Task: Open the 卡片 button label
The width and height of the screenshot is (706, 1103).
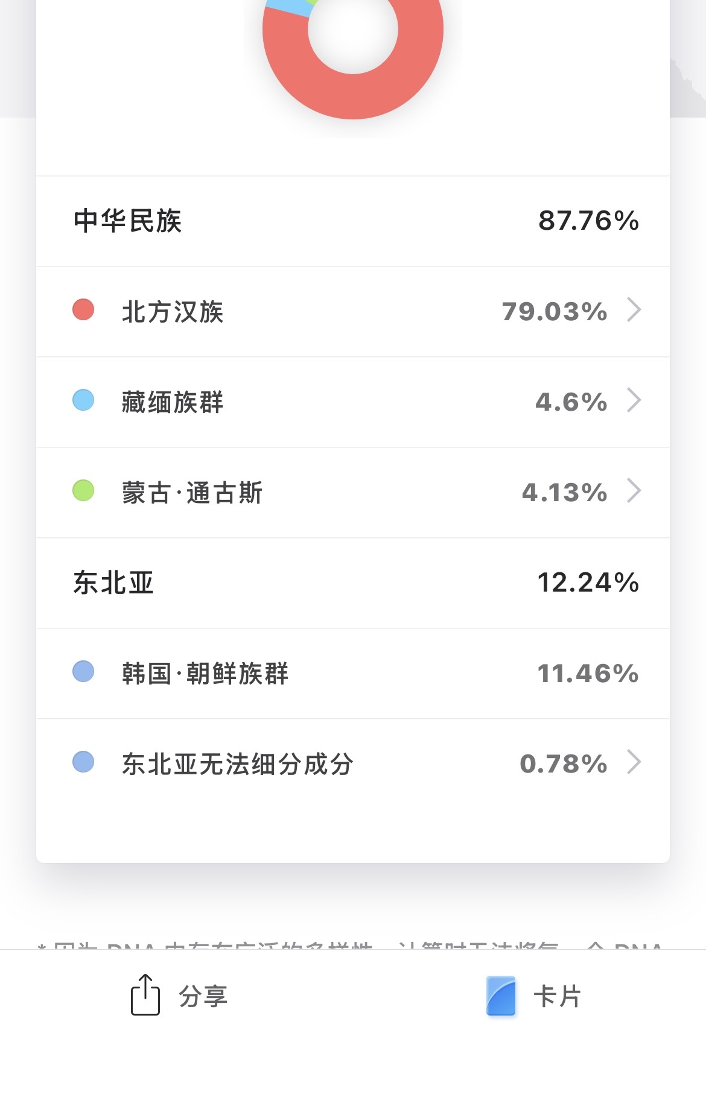Action: click(557, 996)
